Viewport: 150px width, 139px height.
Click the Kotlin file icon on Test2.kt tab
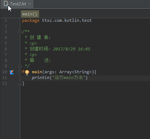coord(6,4)
